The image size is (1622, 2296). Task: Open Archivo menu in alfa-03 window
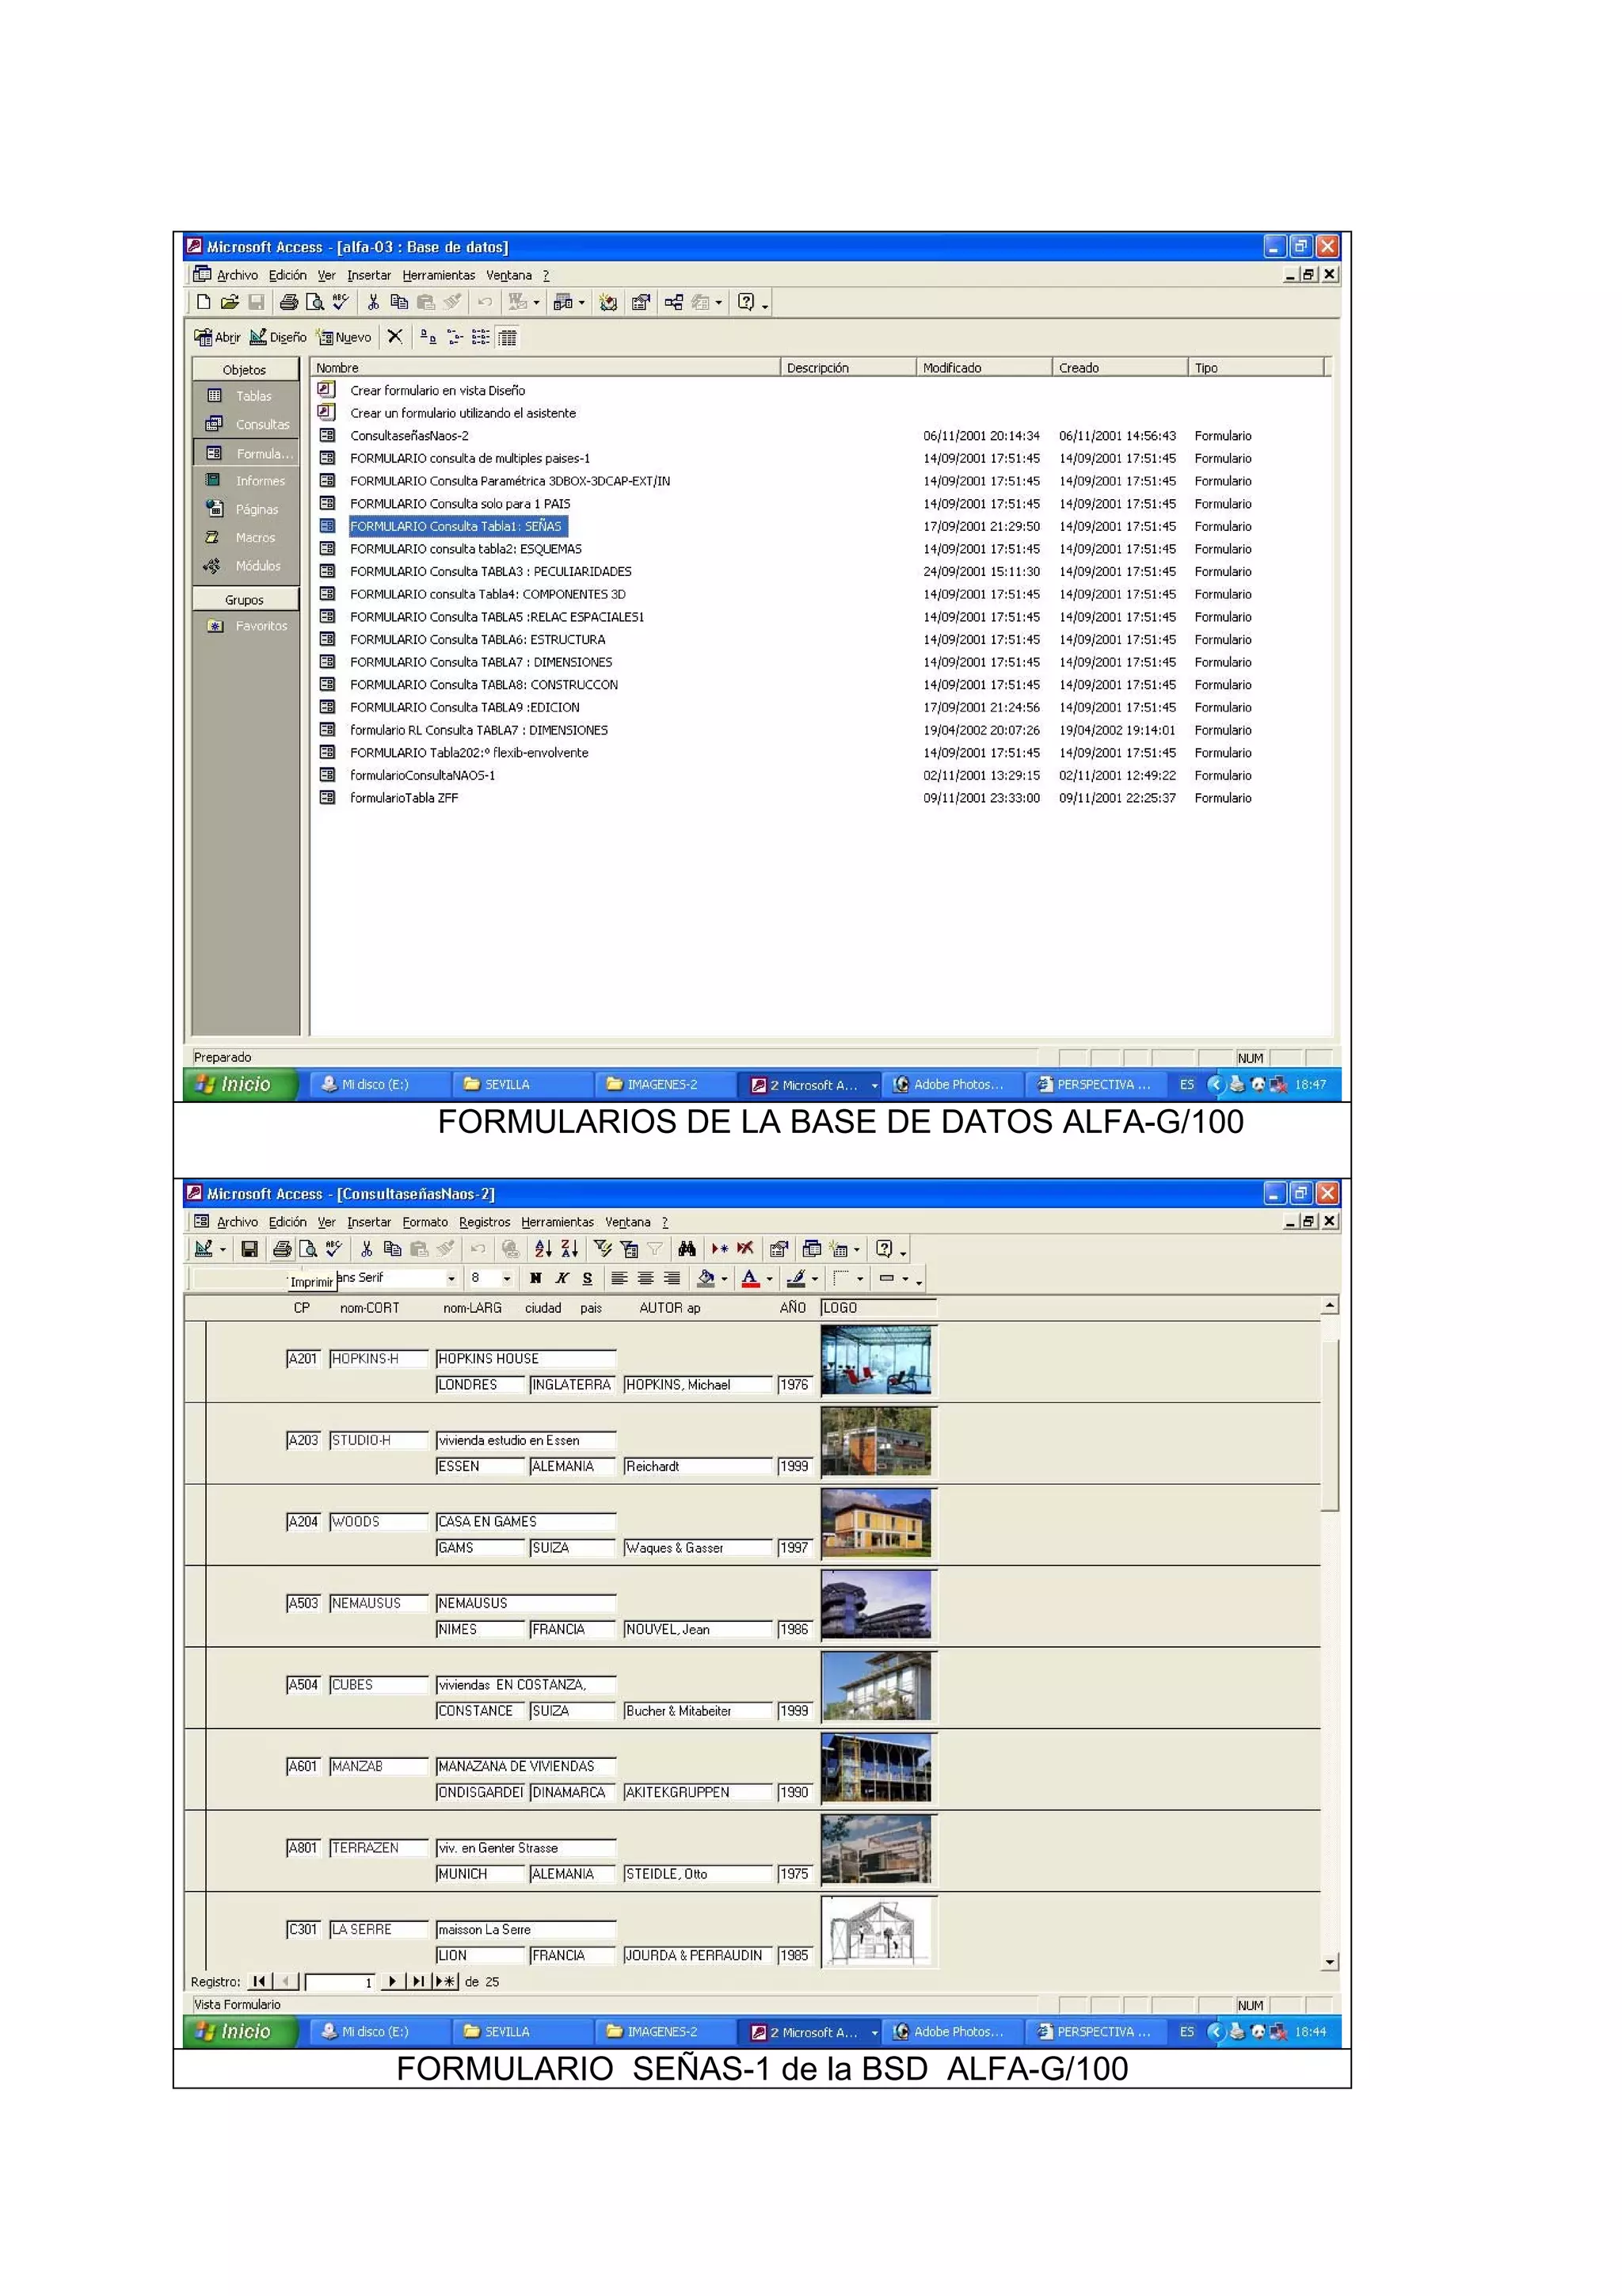tap(237, 275)
